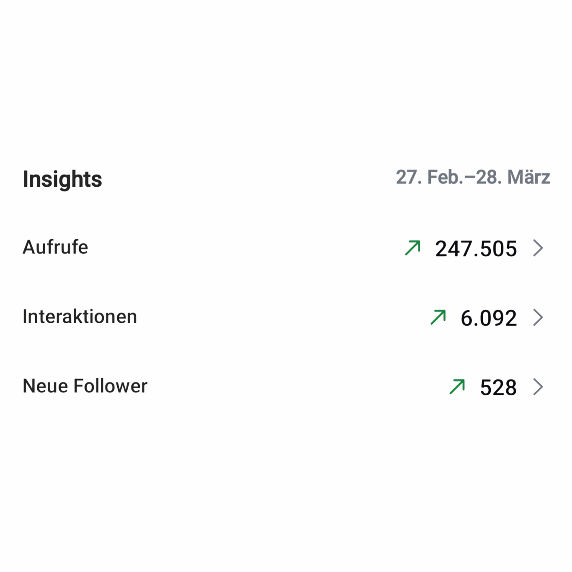Click the green upward arrow beside 247.505
Image resolution: width=572 pixels, height=572 pixels.
pos(412,248)
